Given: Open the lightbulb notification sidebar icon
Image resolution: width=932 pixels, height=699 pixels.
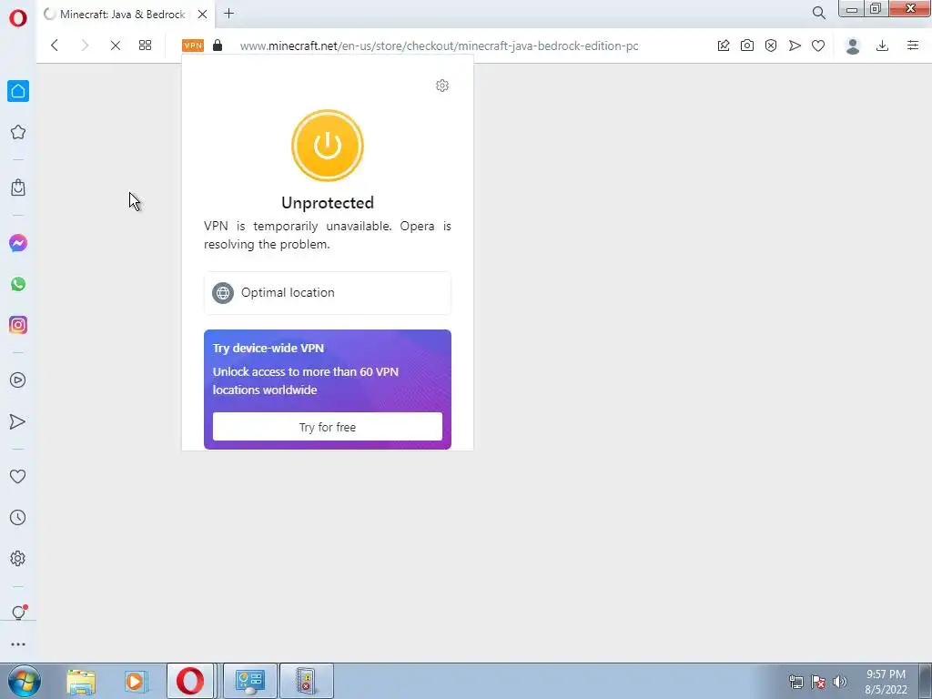Looking at the screenshot, I should pyautogui.click(x=18, y=613).
